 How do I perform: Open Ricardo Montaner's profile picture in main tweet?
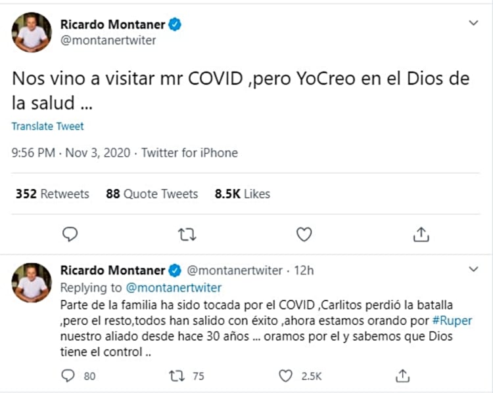click(32, 32)
